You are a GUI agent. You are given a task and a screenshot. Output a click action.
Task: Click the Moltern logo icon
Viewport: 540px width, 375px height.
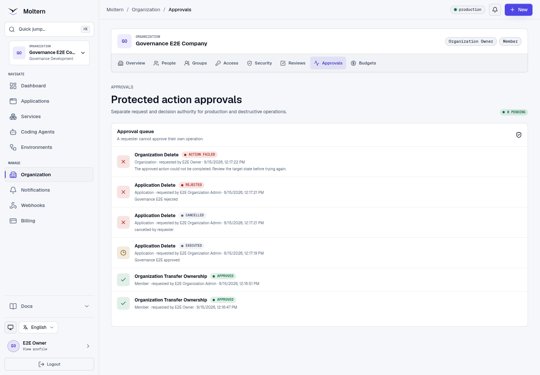pos(13,11)
